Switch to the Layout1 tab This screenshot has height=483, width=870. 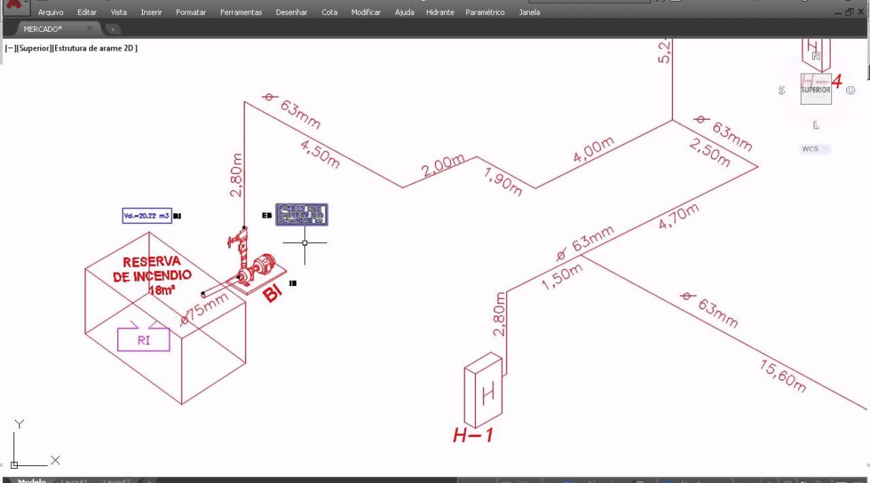click(x=74, y=481)
